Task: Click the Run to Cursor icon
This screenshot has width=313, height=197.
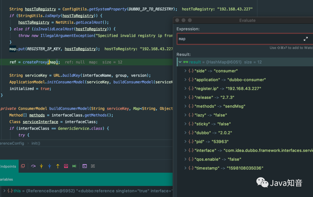Action: click(74, 166)
